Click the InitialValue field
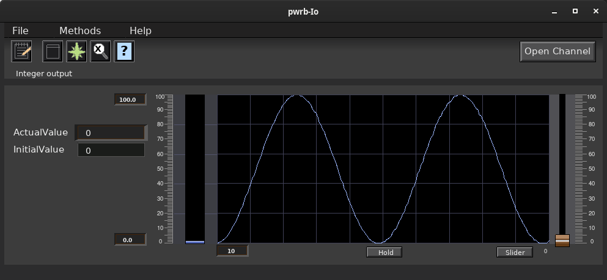 pyautogui.click(x=111, y=150)
